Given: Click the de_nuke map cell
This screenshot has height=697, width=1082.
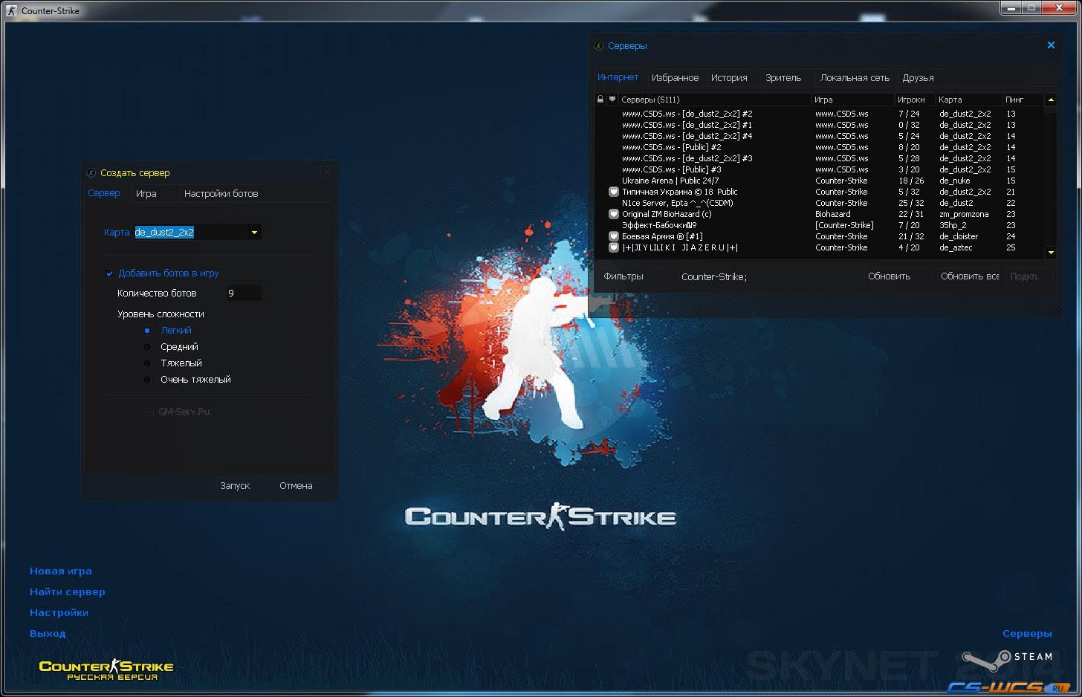Looking at the screenshot, I should 954,181.
